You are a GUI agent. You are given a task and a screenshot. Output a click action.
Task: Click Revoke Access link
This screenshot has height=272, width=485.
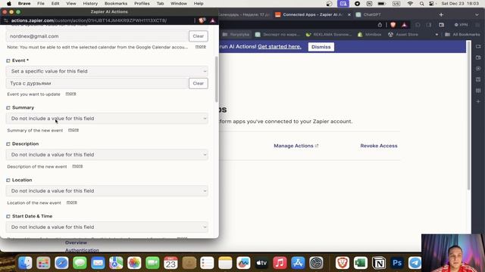[379, 146]
